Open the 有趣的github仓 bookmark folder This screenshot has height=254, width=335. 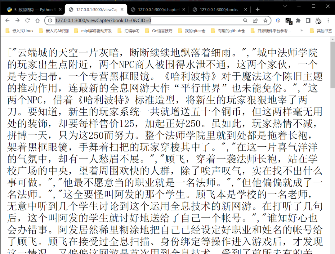pyautogui.click(x=228, y=31)
